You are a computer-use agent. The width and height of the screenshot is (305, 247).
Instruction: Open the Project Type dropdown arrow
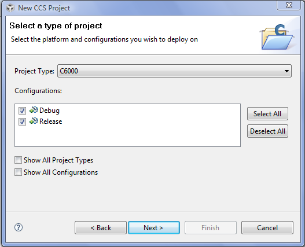click(286, 71)
